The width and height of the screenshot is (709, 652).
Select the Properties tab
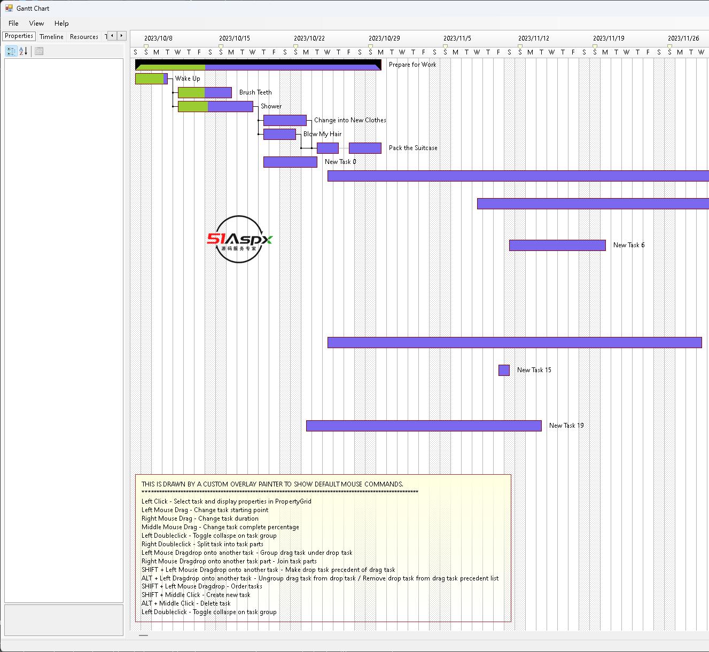19,36
